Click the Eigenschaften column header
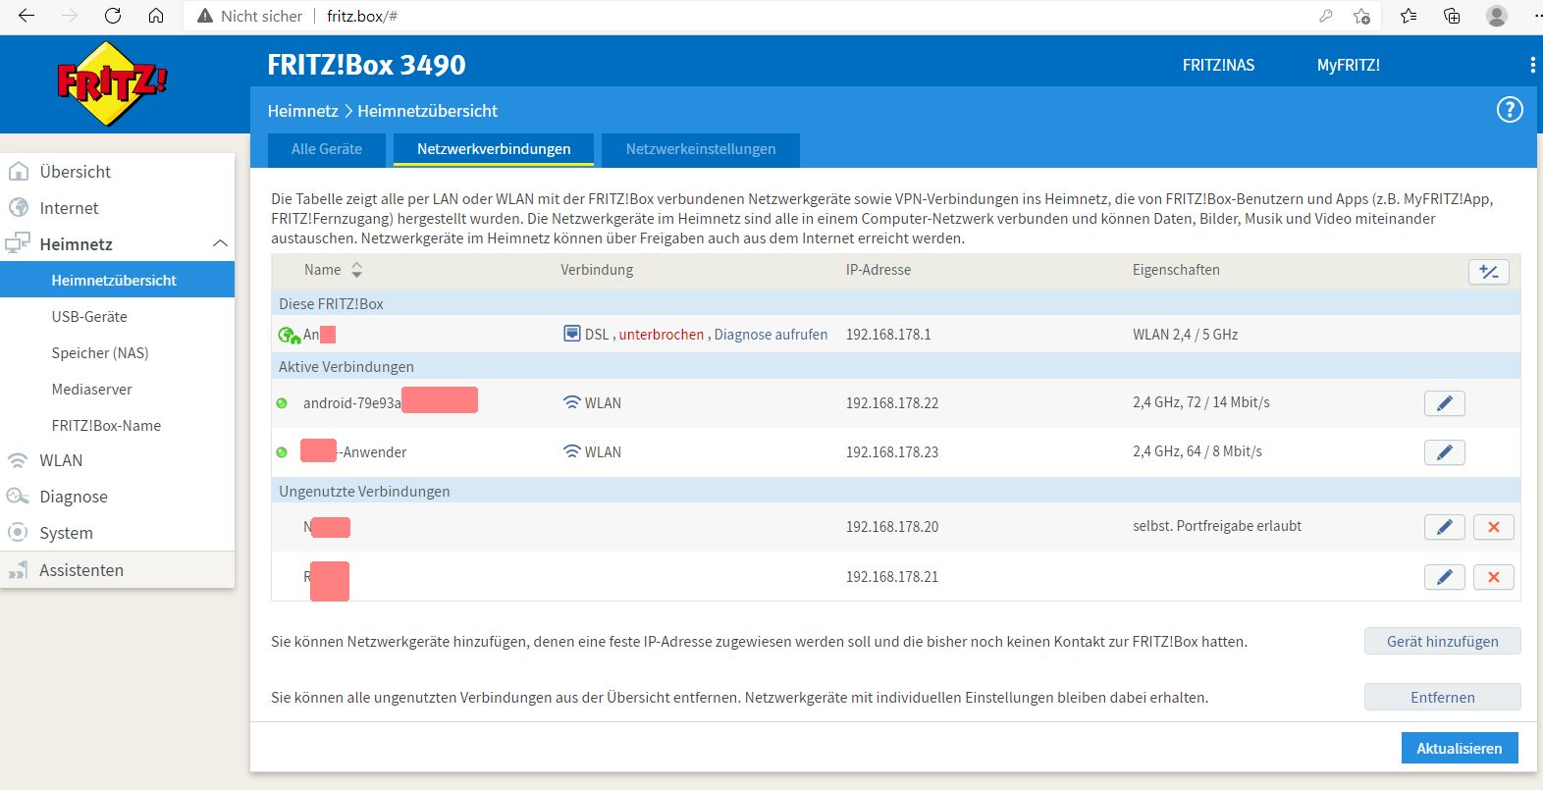The image size is (1543, 790). click(1176, 270)
